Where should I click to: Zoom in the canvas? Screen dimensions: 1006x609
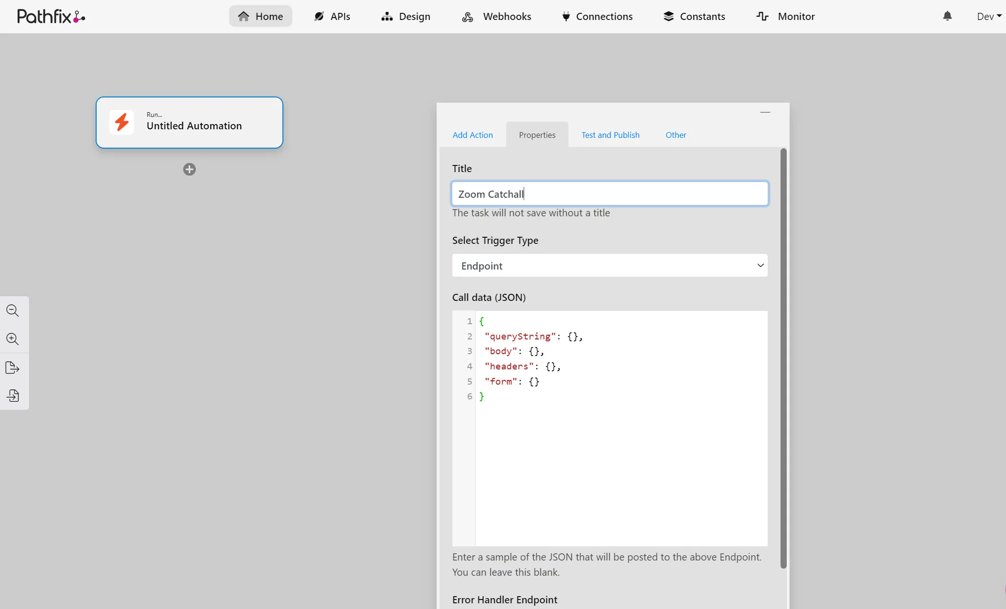point(13,339)
